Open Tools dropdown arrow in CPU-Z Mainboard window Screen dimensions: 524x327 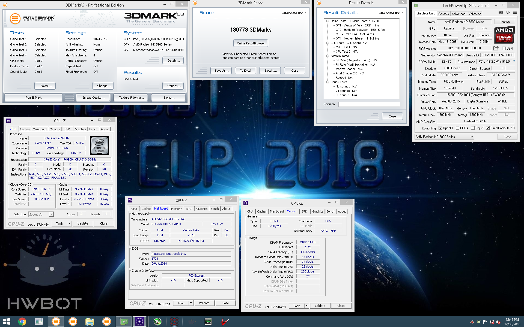(x=191, y=303)
